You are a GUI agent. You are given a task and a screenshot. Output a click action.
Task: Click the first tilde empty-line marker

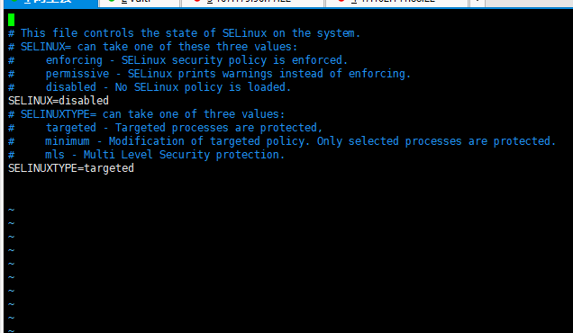12,210
